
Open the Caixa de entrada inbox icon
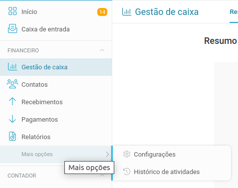[12, 28]
